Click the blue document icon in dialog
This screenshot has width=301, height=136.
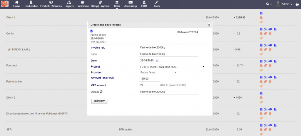pos(91,31)
